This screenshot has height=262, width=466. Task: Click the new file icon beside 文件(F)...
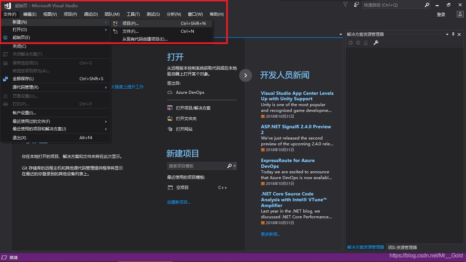click(115, 31)
